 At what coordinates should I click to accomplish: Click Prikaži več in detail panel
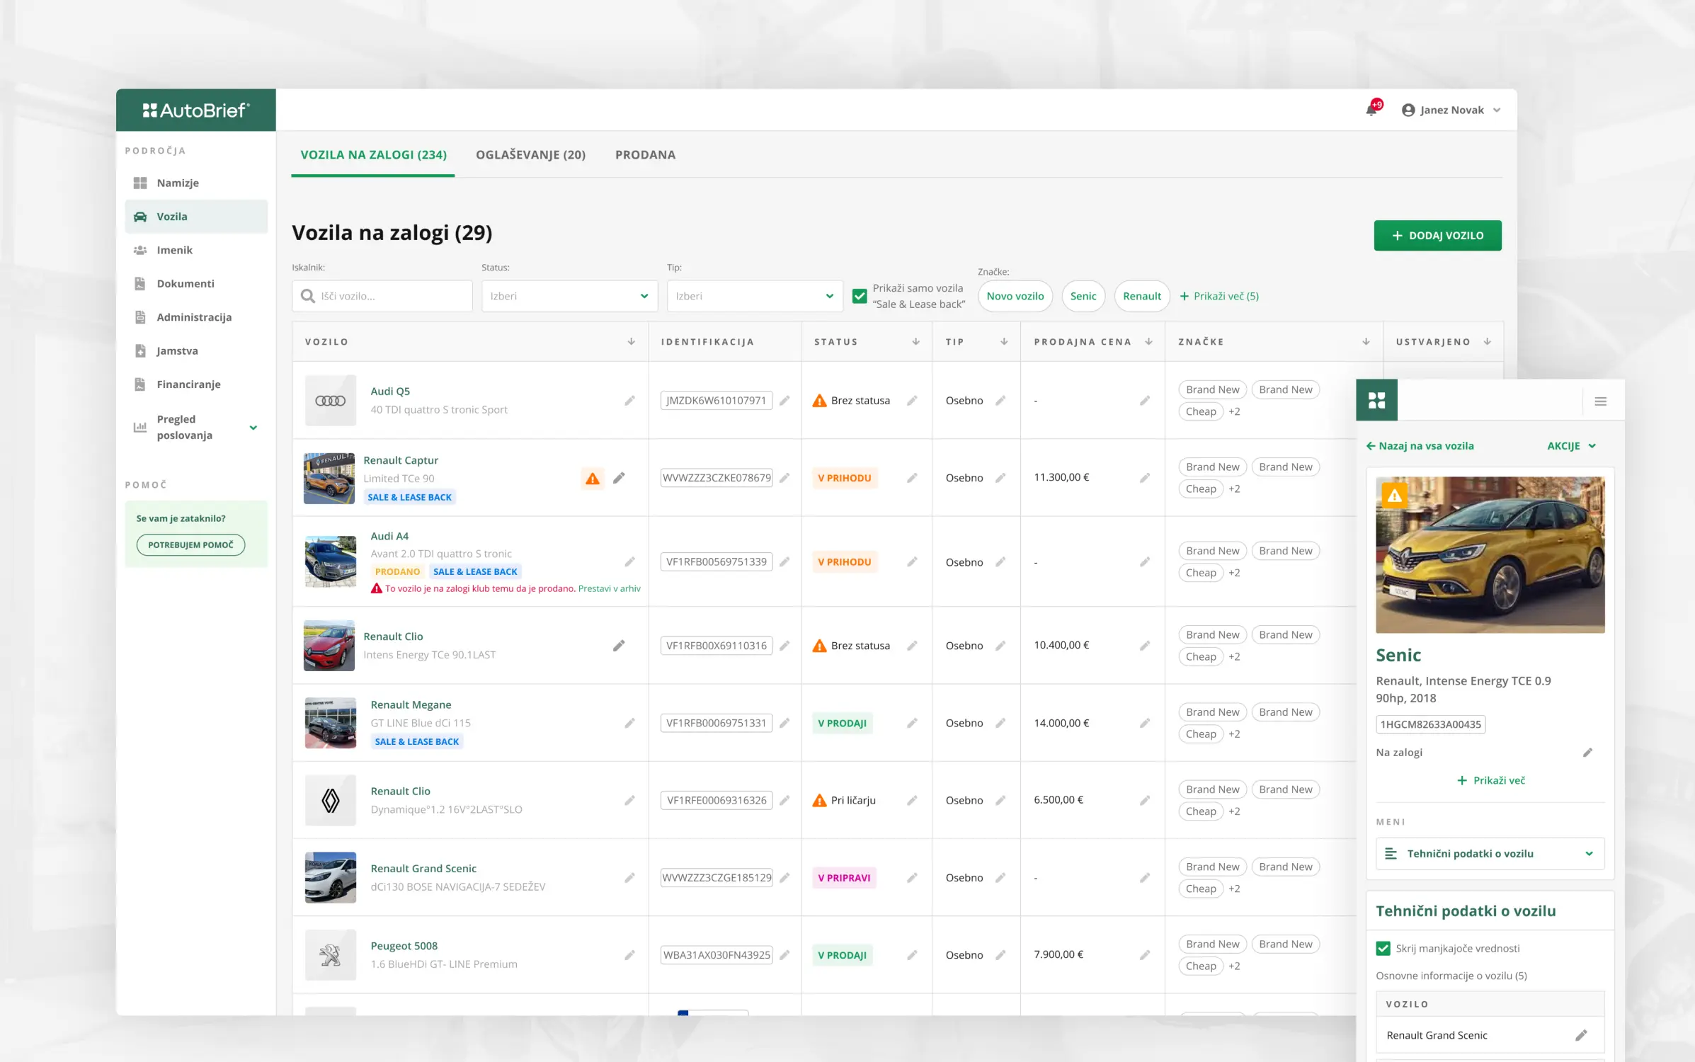point(1490,780)
